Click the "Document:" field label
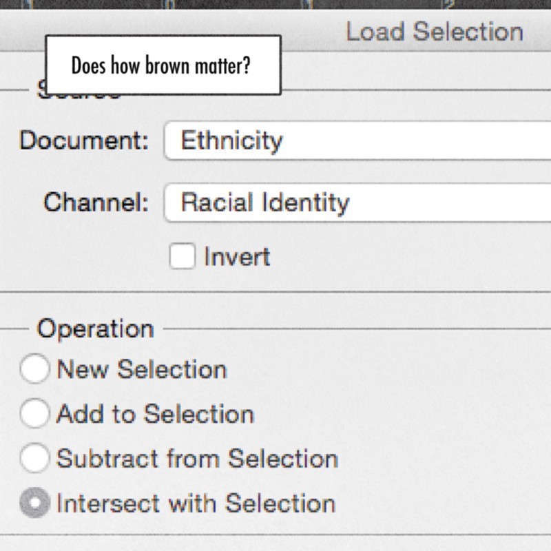 (x=84, y=141)
